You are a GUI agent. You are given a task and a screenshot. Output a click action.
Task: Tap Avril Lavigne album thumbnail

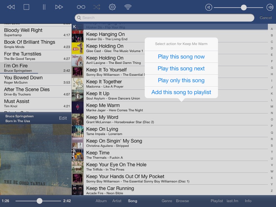point(78,60)
